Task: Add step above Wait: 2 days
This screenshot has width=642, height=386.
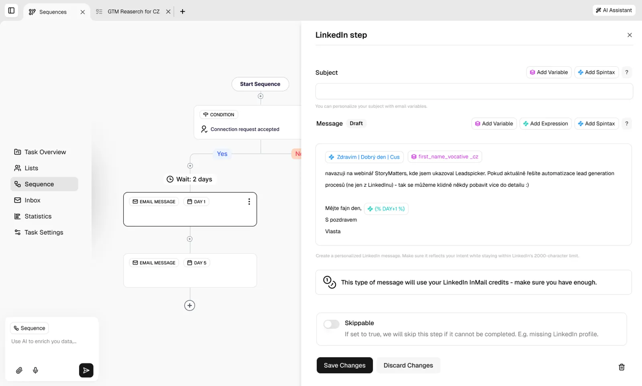Action: click(190, 166)
